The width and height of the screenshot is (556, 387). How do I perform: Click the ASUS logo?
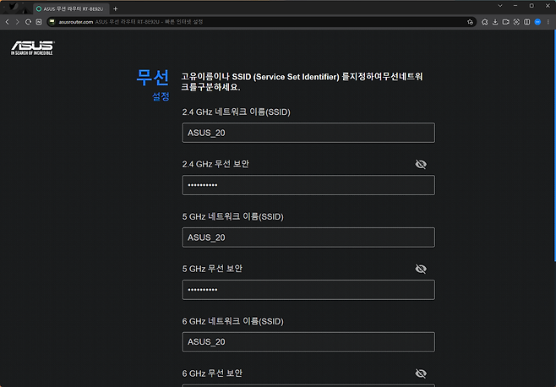tap(30, 48)
